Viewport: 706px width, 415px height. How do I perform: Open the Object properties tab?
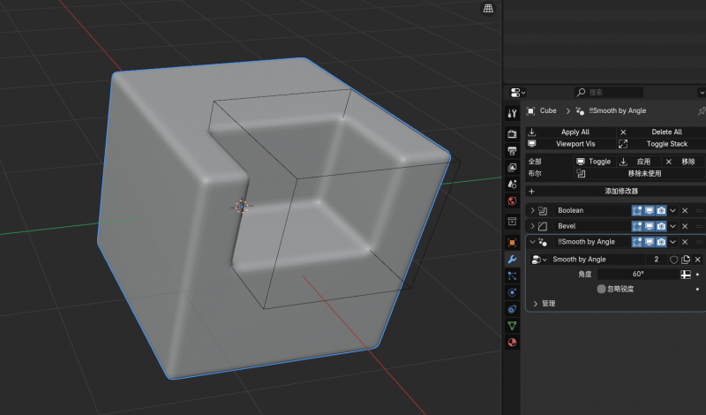(512, 243)
